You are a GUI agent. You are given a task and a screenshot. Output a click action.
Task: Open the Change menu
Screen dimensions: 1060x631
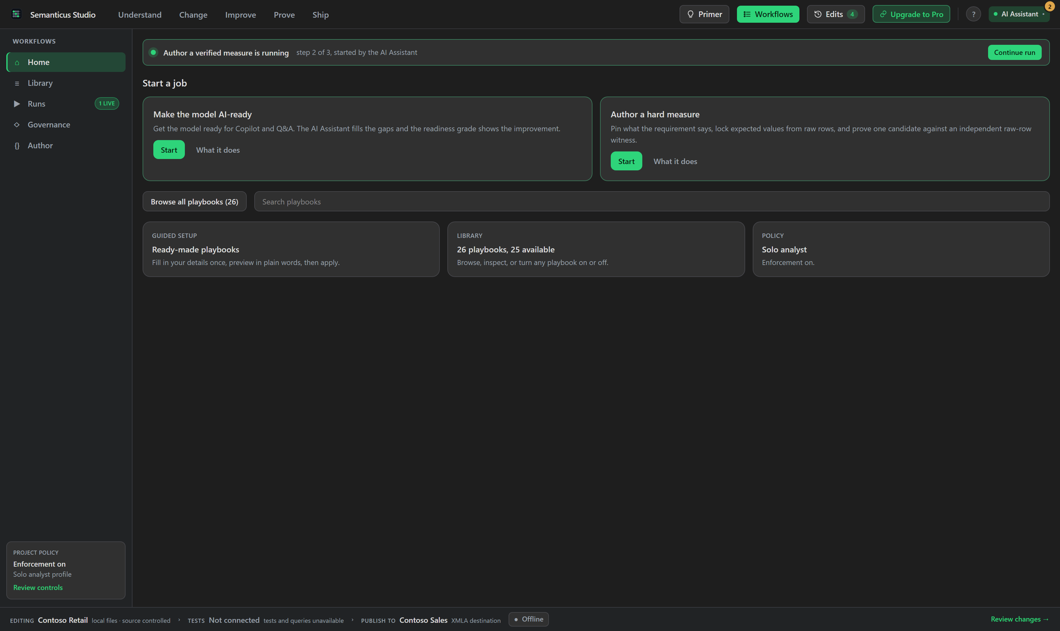(x=193, y=15)
